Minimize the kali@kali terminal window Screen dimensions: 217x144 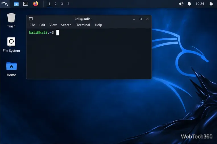click(x=134, y=19)
